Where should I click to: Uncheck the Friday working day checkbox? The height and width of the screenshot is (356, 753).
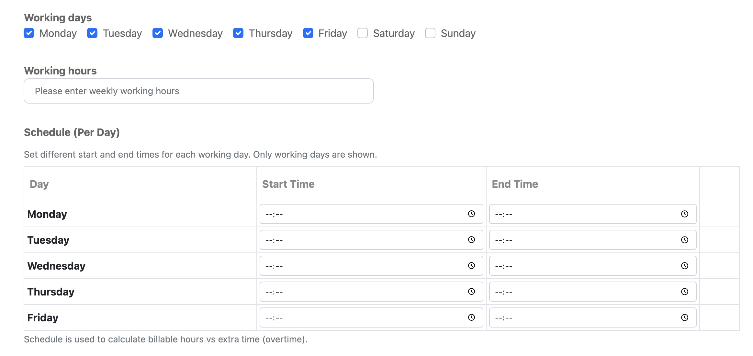(308, 33)
